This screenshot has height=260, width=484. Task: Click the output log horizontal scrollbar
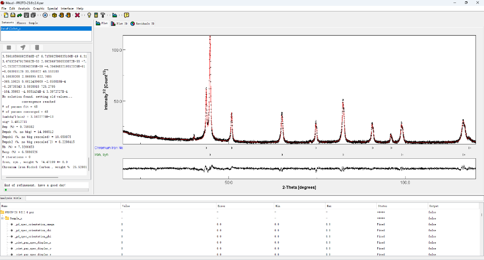32,177
